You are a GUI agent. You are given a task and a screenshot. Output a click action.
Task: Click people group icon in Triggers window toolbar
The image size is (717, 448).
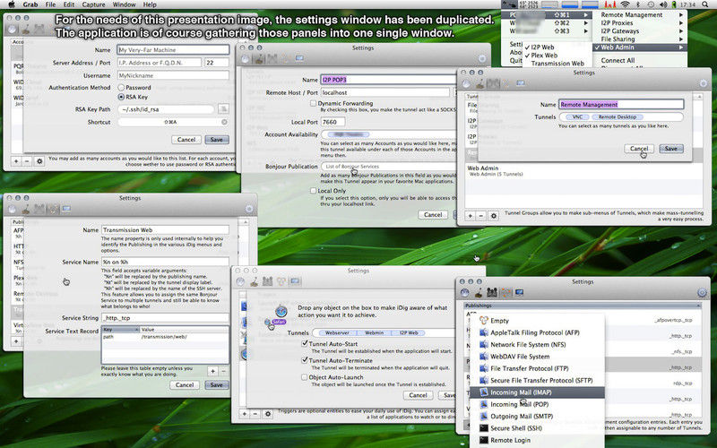[267, 281]
